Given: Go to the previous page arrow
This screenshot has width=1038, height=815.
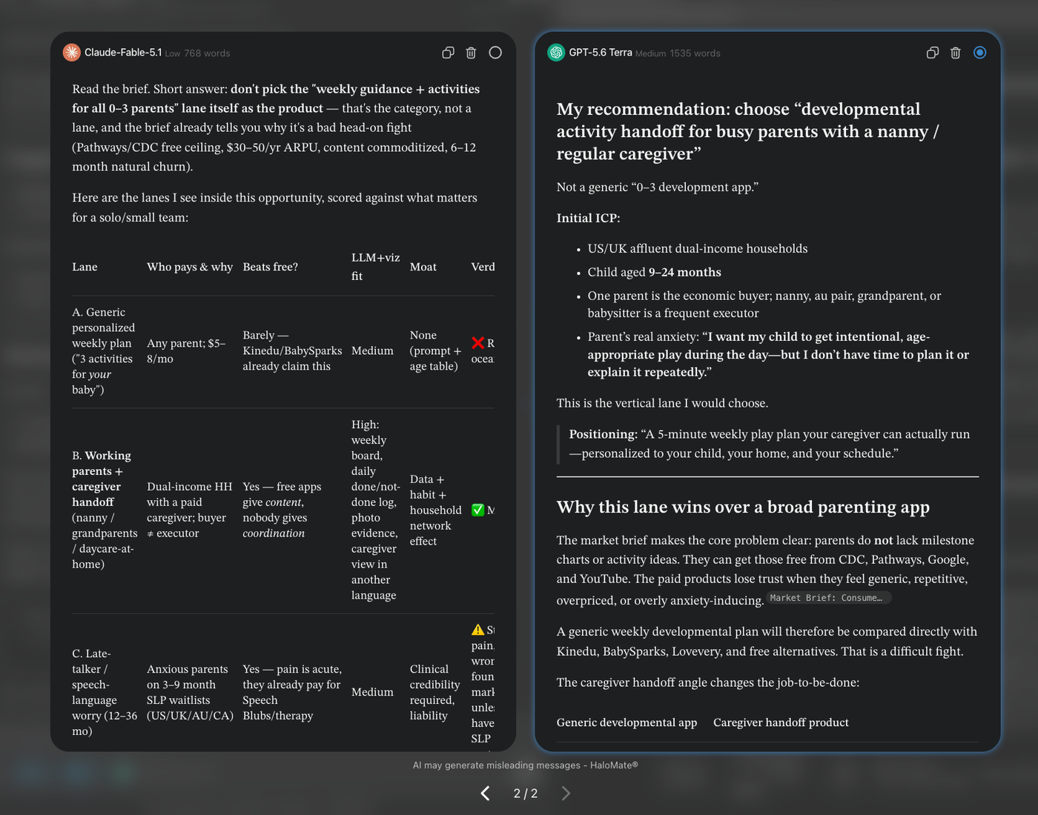Looking at the screenshot, I should point(486,794).
